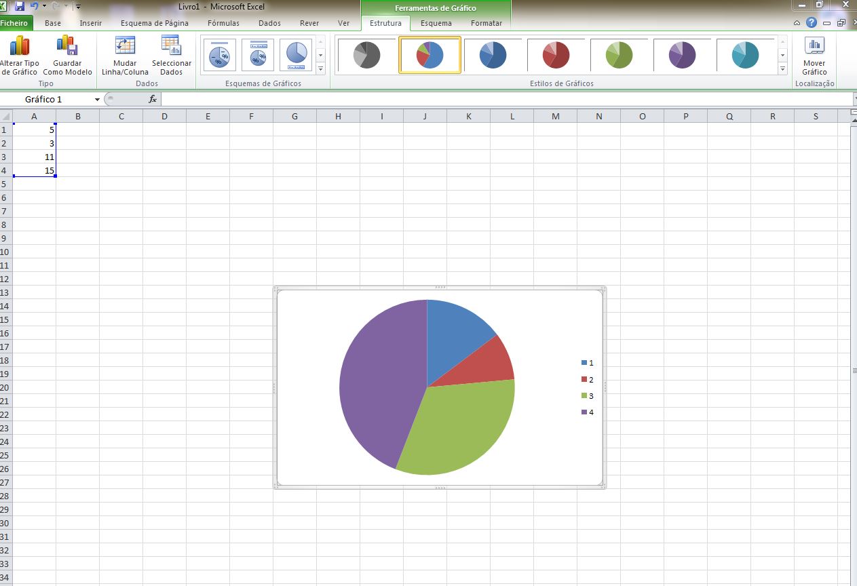Apply the grayscale pie chart style
Viewport: 857px width, 586px height.
click(366, 55)
